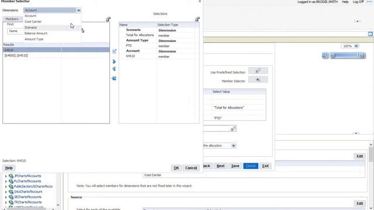
Task: Click the Help link in page header
Action: click(x=345, y=2)
